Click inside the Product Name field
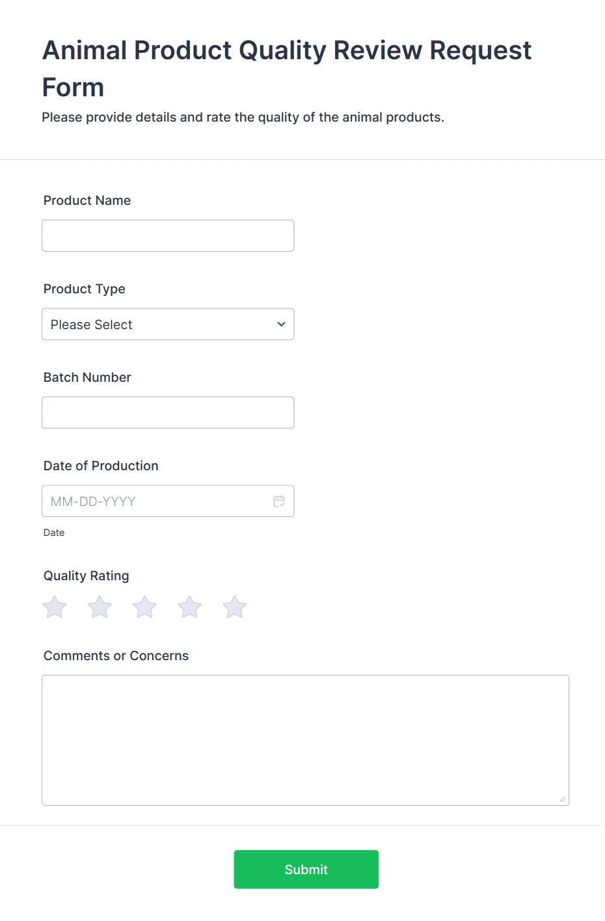The image size is (605, 921). [x=168, y=235]
